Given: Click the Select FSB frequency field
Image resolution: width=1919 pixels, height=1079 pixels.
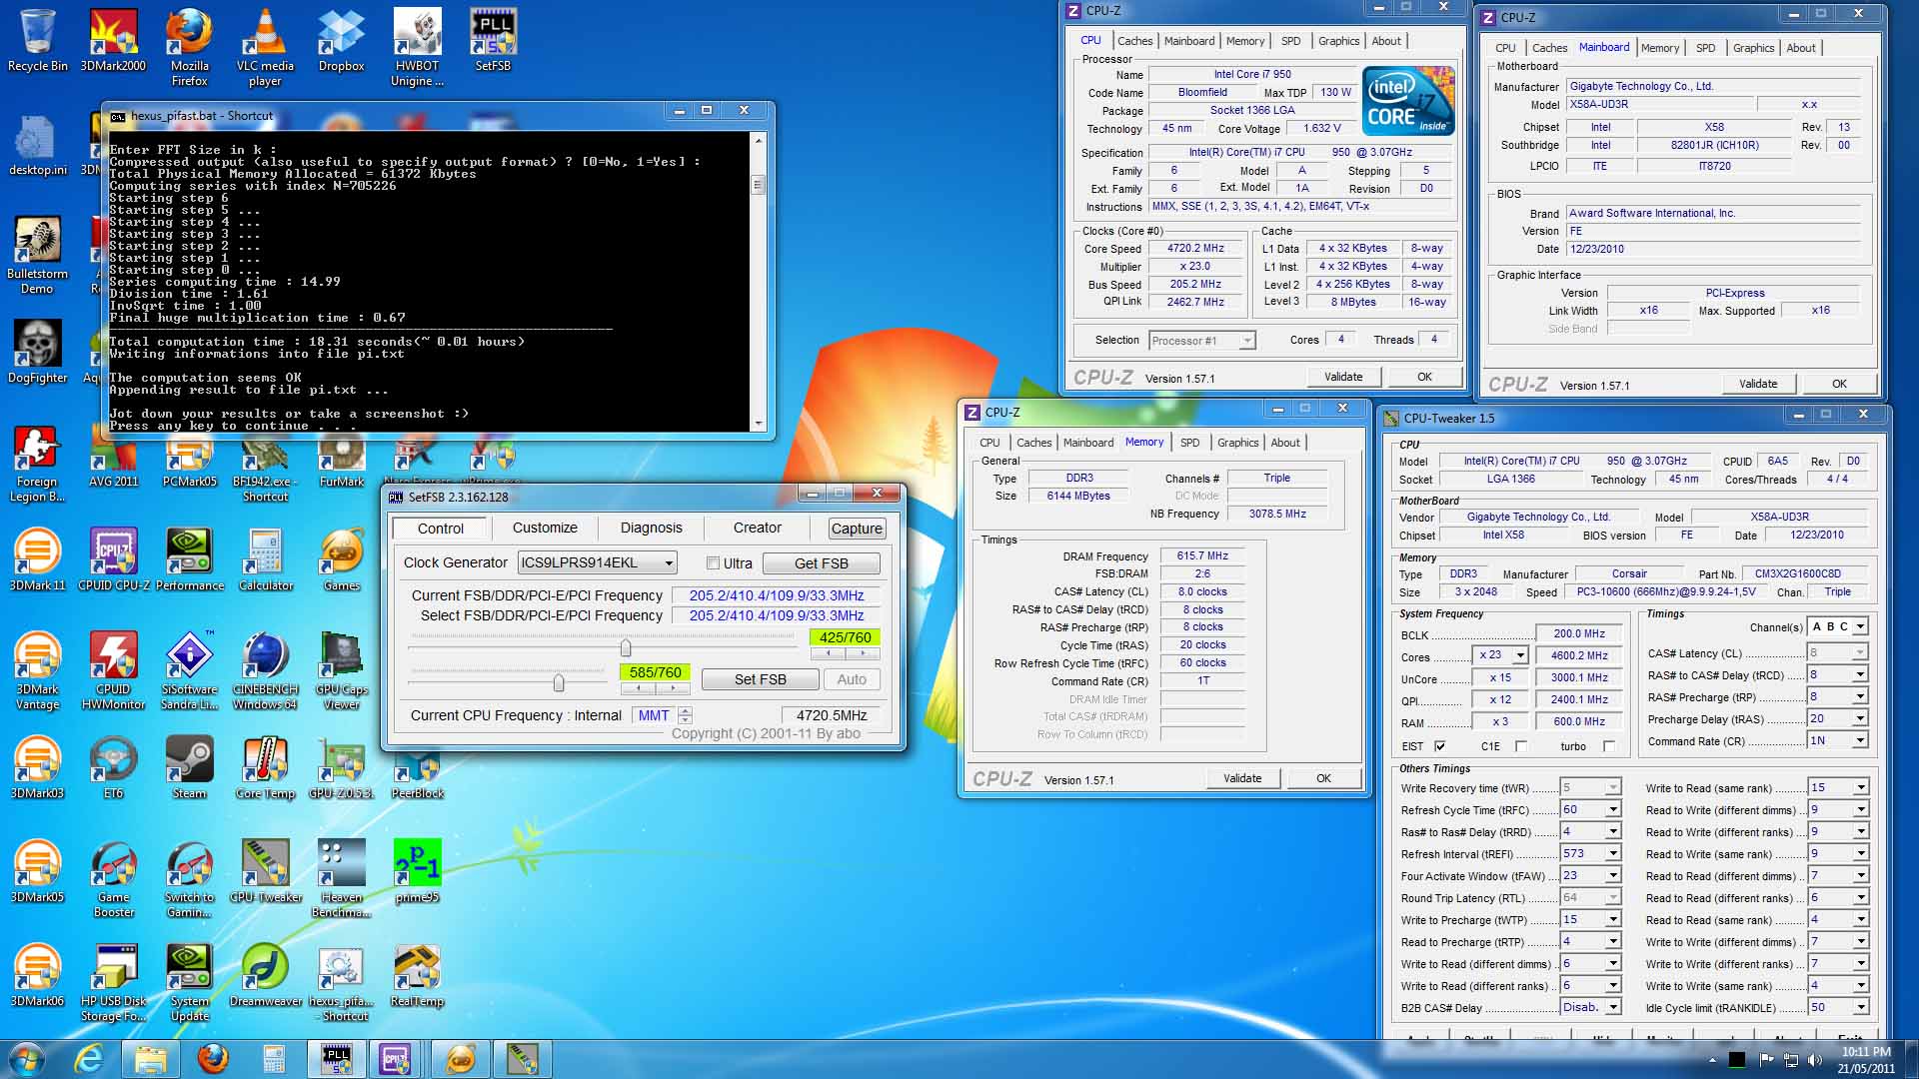Looking at the screenshot, I should tap(777, 615).
